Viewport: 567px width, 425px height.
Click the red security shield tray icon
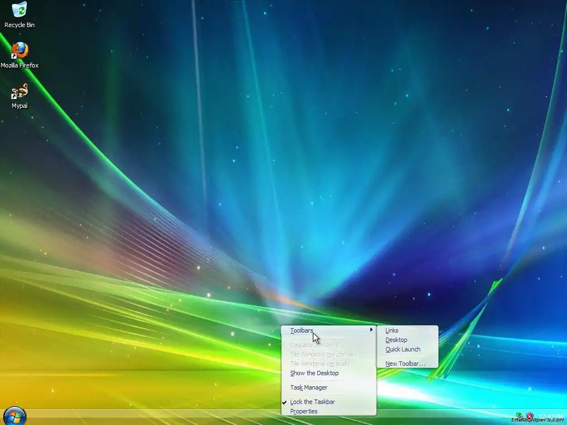pyautogui.click(x=529, y=417)
